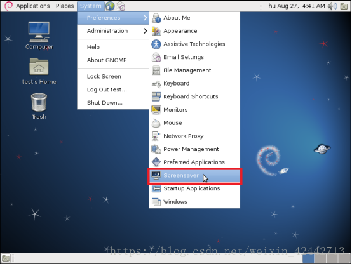This screenshot has height=264, width=352.
Task: Open Appearance preferences label
Action: [x=180, y=31]
